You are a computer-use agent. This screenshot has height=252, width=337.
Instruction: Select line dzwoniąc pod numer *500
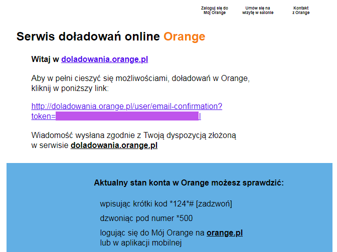[x=146, y=218]
